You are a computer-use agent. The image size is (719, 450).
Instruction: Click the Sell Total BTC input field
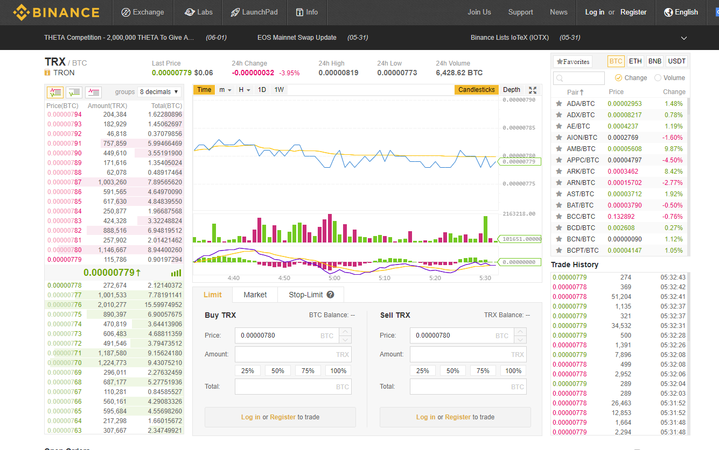(468, 387)
